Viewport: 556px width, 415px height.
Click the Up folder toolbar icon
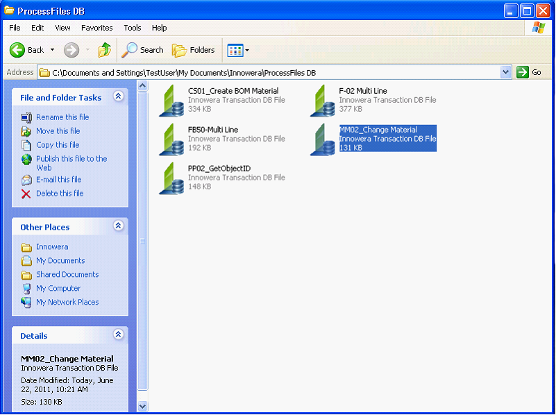coord(104,50)
